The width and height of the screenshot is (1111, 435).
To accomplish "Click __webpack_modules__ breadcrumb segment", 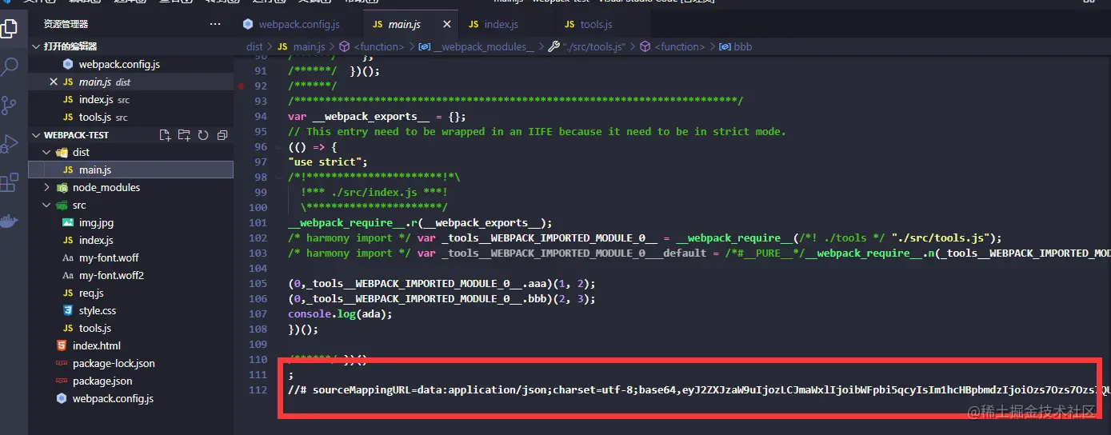I will (x=476, y=47).
